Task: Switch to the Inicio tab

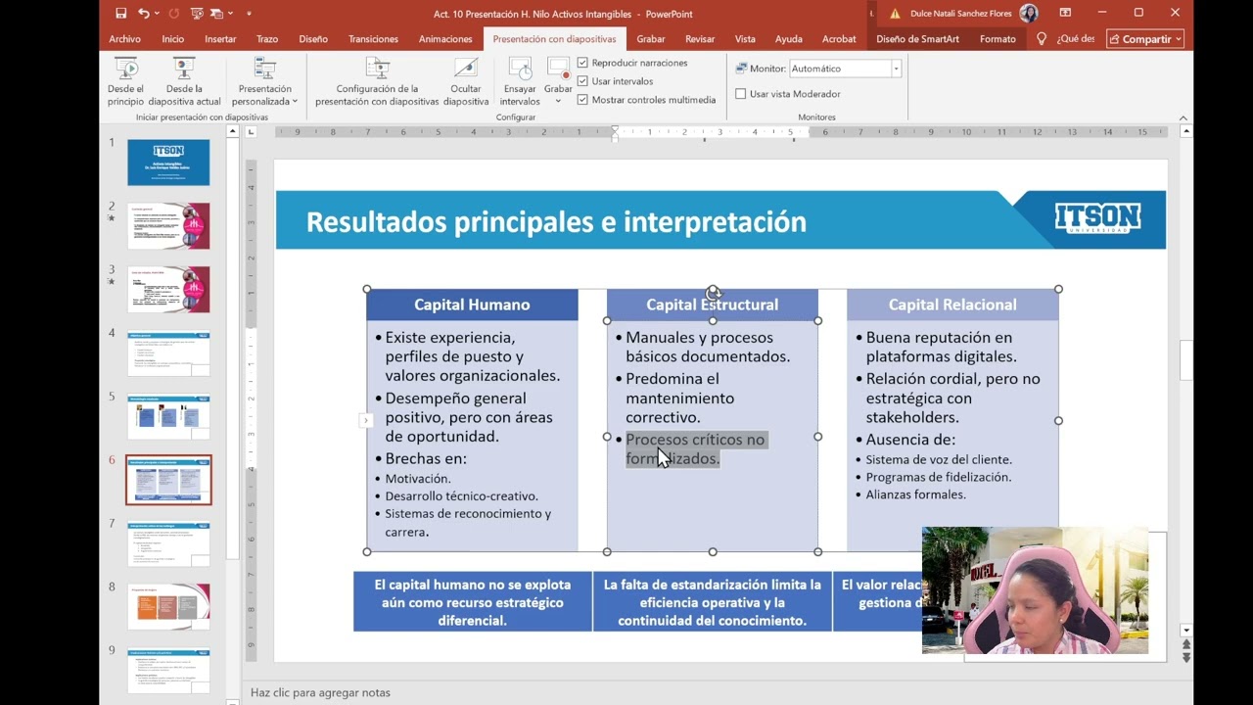Action: tap(172, 39)
